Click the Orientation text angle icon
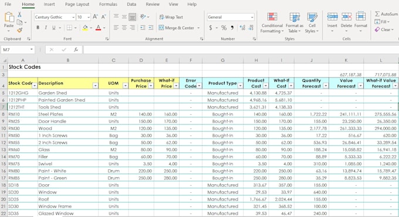 (x=143, y=17)
